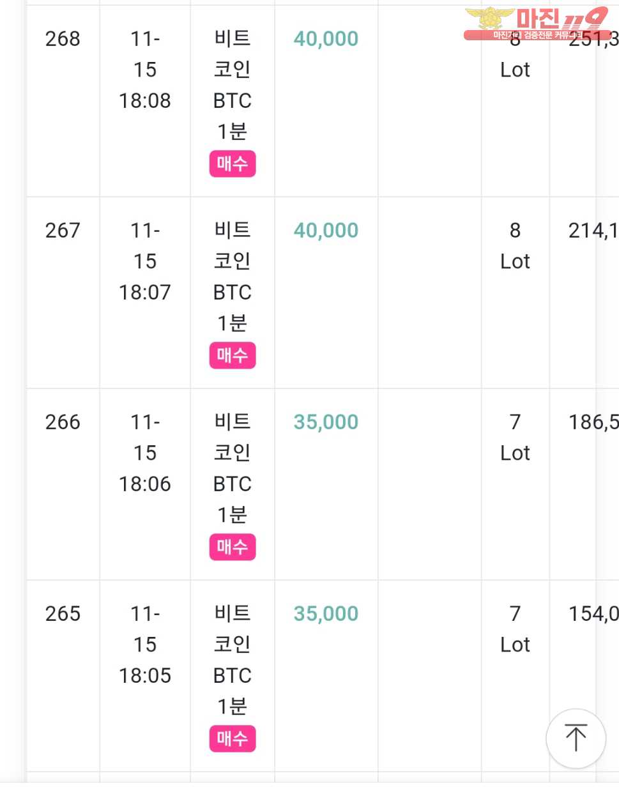
Task: Select the 40,000 amount in row 268
Action: 326,39
